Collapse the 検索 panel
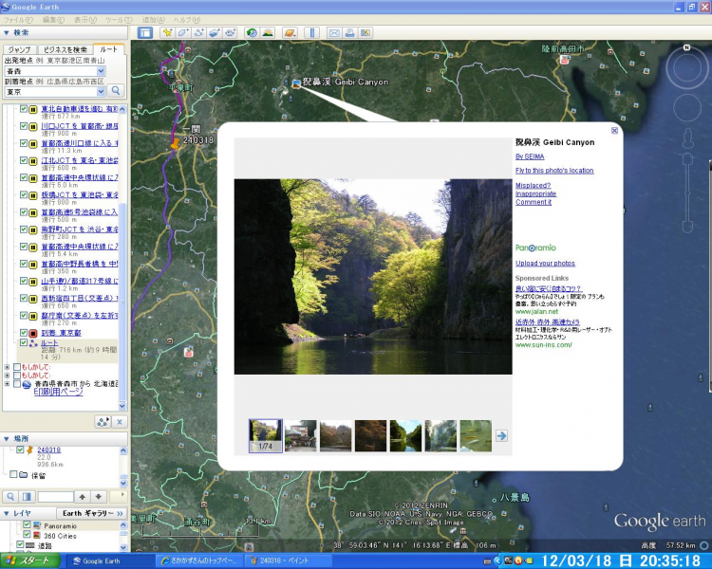 7,32
